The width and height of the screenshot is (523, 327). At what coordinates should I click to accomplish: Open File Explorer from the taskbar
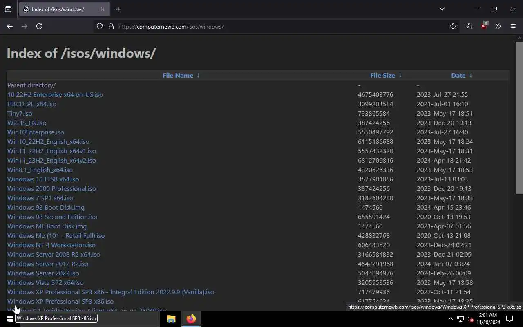pyautogui.click(x=171, y=319)
